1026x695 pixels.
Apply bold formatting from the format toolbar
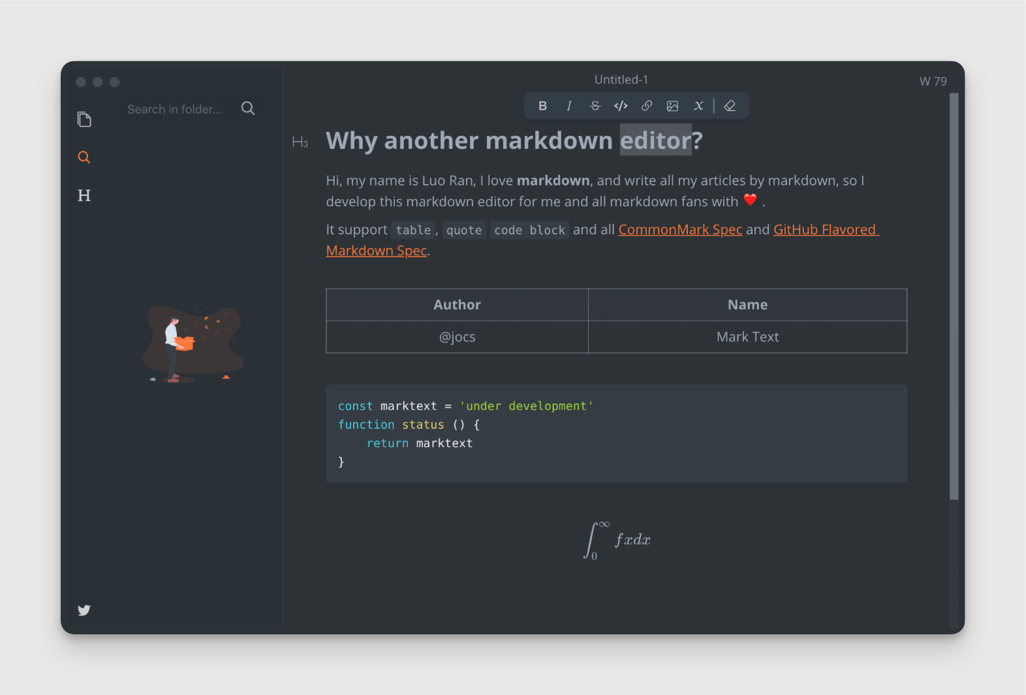click(542, 106)
